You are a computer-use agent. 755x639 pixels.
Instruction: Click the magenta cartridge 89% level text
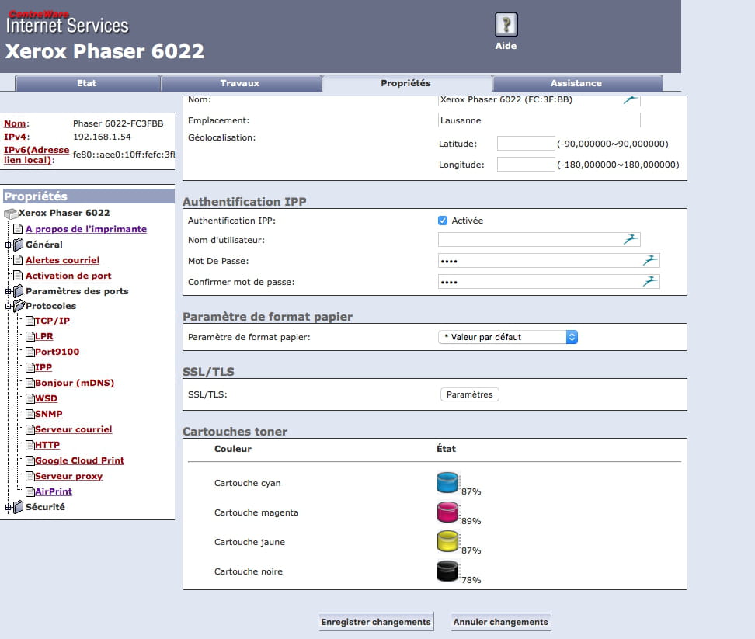tap(471, 521)
